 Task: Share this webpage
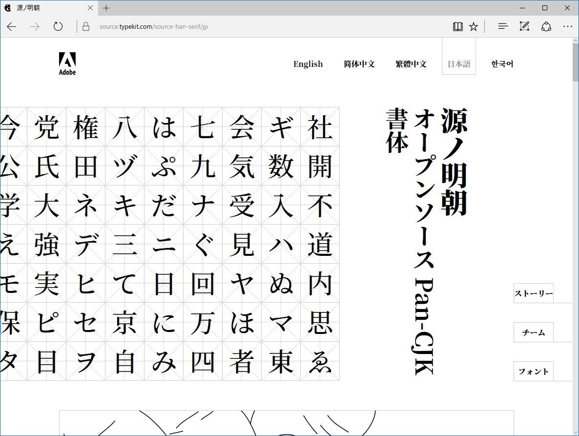[x=546, y=26]
